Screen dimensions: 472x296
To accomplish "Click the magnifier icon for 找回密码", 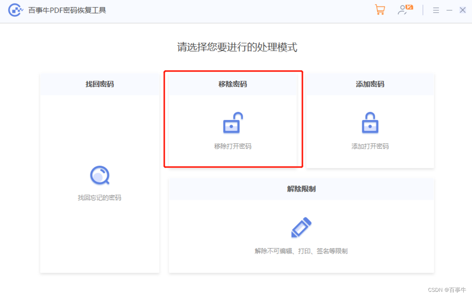I will point(100,175).
